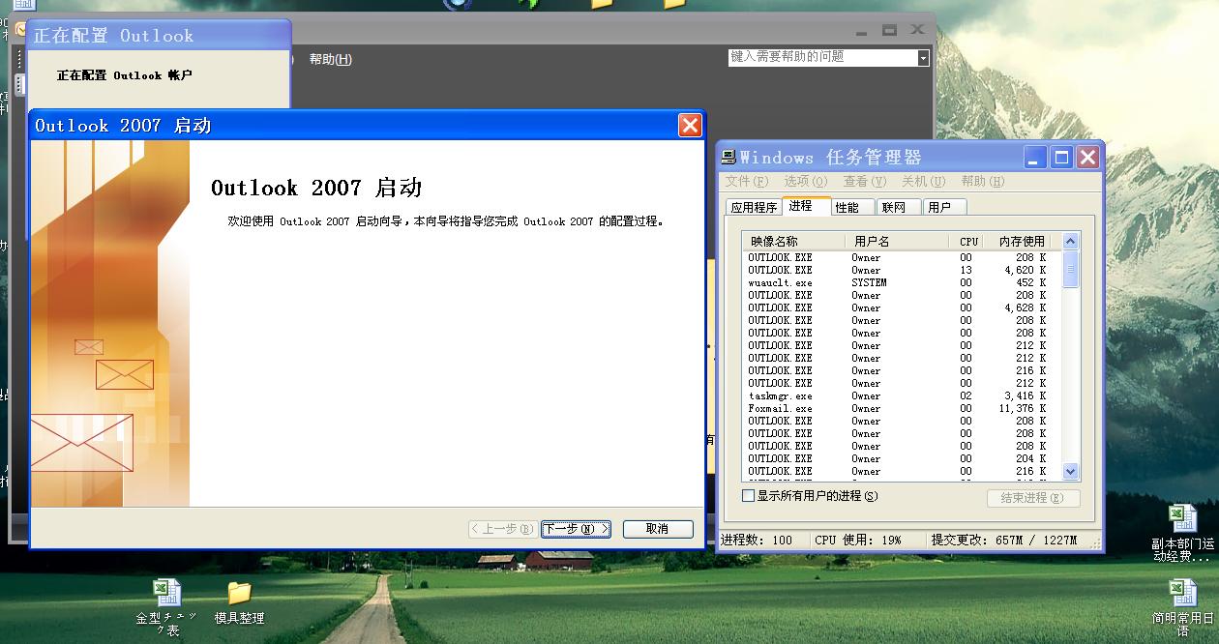Click the disabled 上一步(B) button
This screenshot has height=644, width=1219.
502,529
